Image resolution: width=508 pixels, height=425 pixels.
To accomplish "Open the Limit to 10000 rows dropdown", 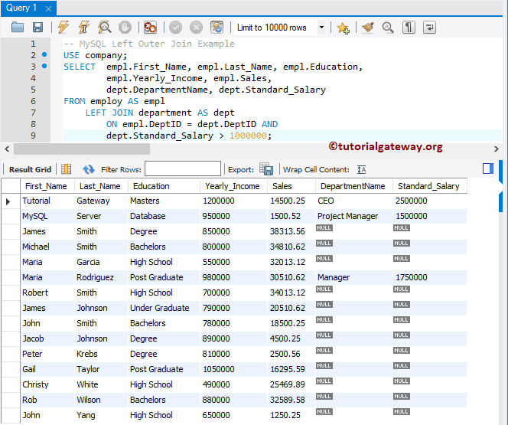I will coord(272,28).
